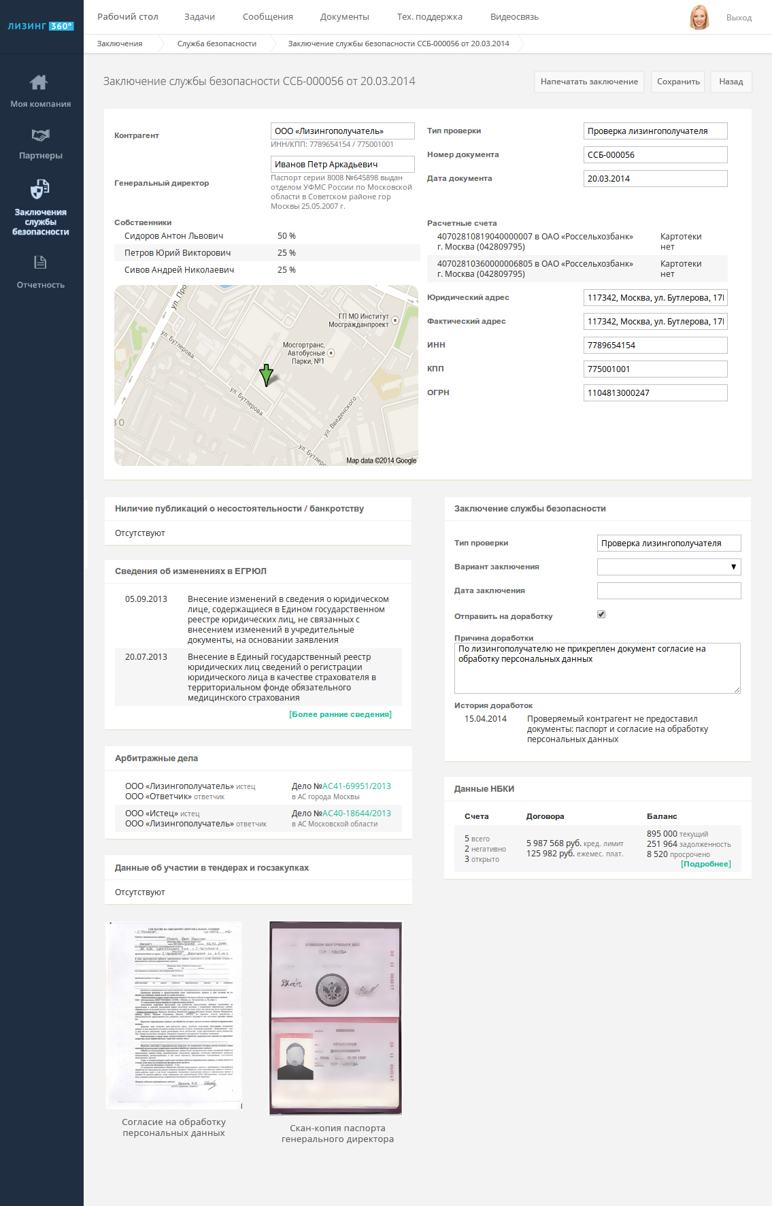Focus the Юридический адрес field
772x1206 pixels.
coord(656,298)
